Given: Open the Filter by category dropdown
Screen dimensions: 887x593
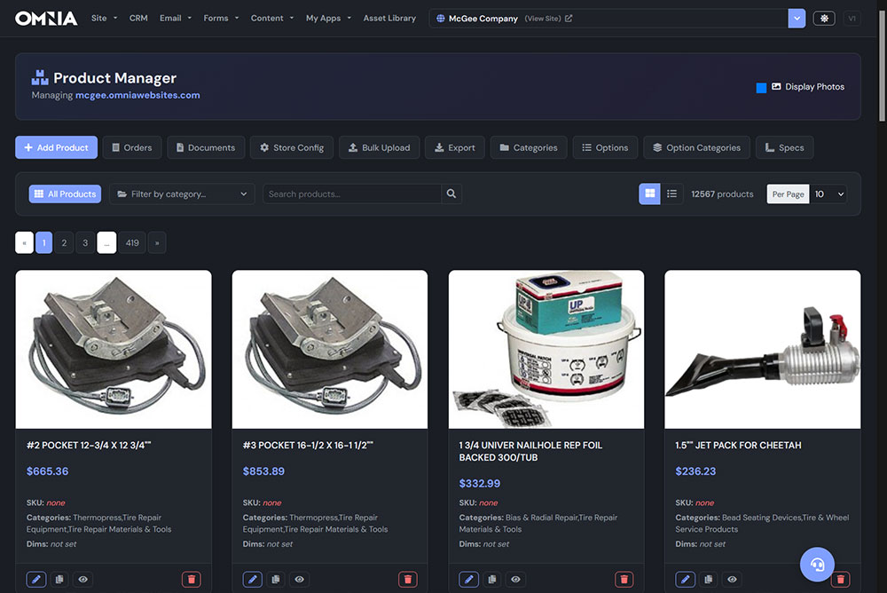Looking at the screenshot, I should [182, 194].
